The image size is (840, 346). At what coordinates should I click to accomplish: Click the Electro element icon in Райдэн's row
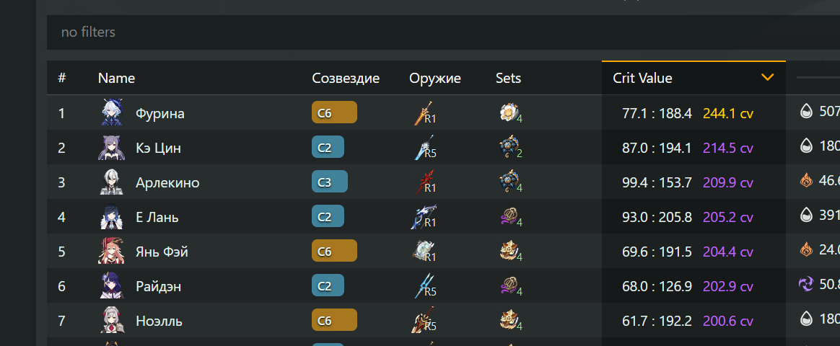[805, 285]
